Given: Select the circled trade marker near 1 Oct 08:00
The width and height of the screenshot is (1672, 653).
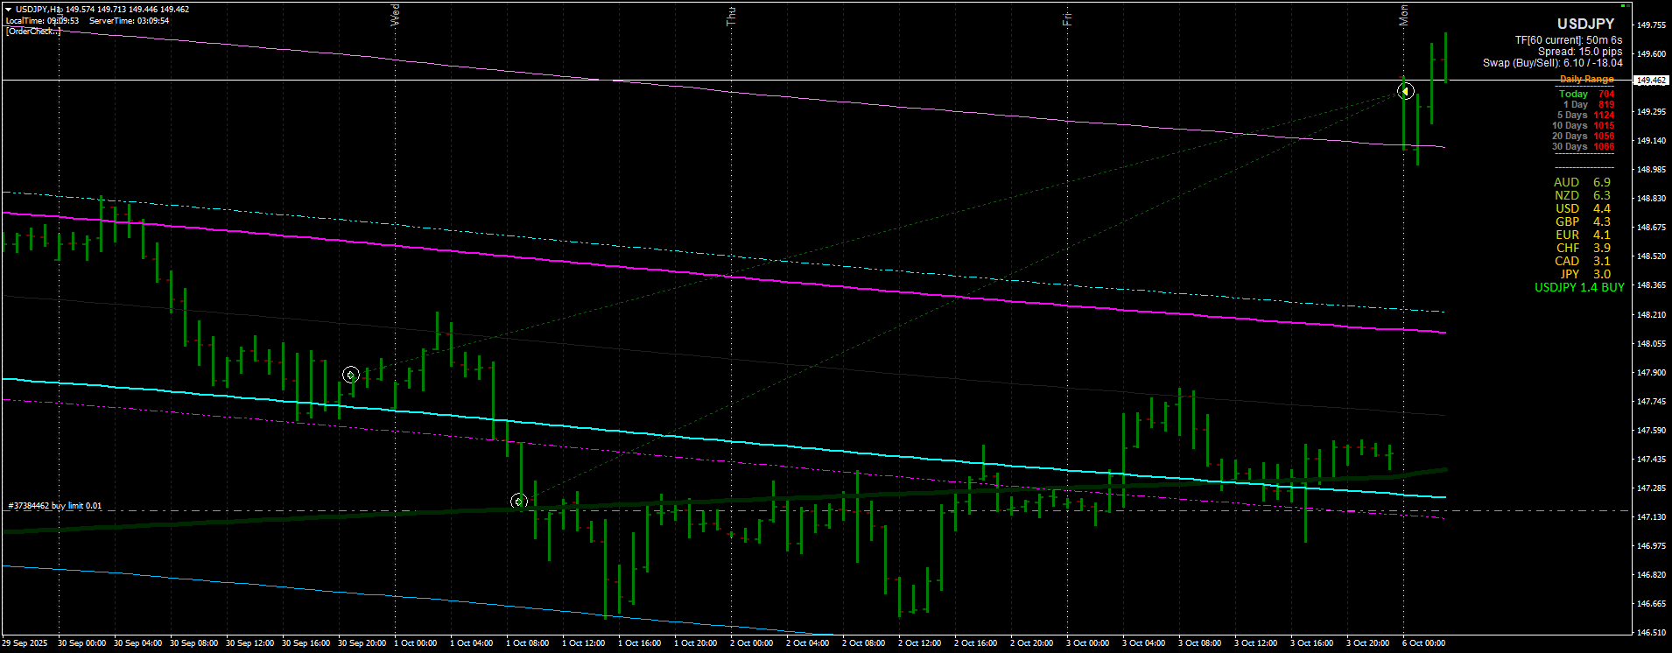Looking at the screenshot, I should tap(519, 502).
